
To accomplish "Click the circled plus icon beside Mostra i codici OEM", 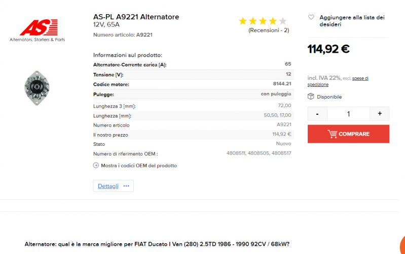I will point(96,166).
